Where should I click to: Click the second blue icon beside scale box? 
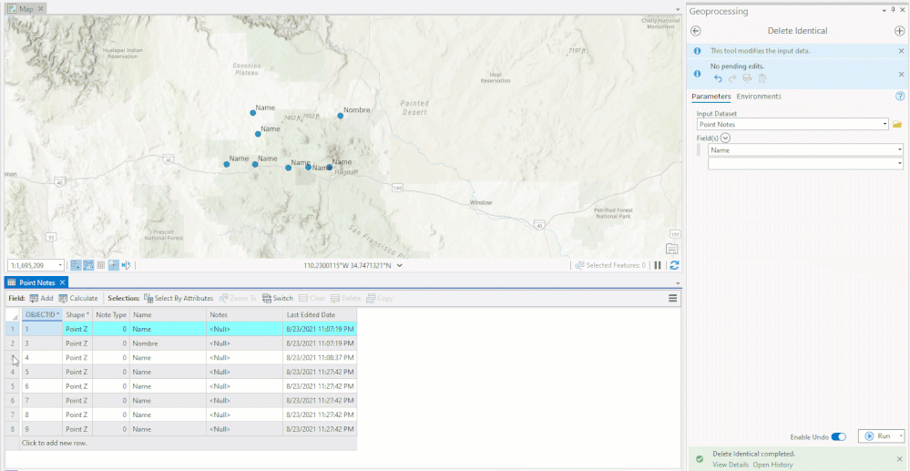(88, 265)
